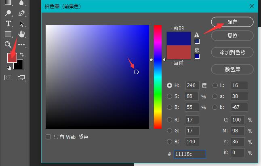Screen dimensions: 261x166
Task: Close the color picker dialog
Action: (x=252, y=6)
